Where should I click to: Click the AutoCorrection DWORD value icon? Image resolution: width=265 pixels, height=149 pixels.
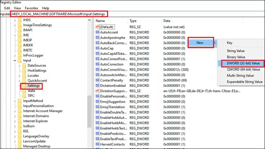[98, 64]
